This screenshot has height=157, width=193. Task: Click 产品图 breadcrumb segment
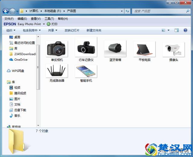point(71,11)
